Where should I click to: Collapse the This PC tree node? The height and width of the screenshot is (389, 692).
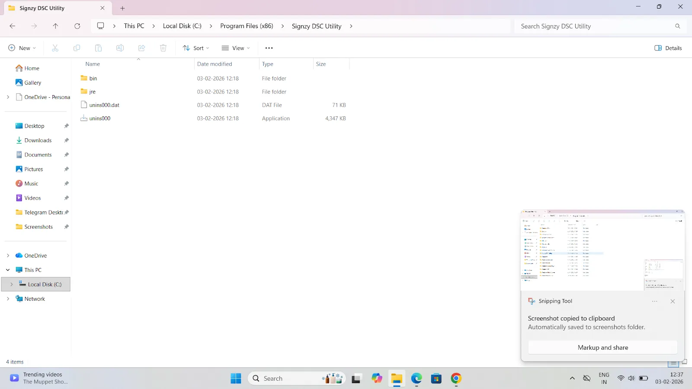click(8, 270)
